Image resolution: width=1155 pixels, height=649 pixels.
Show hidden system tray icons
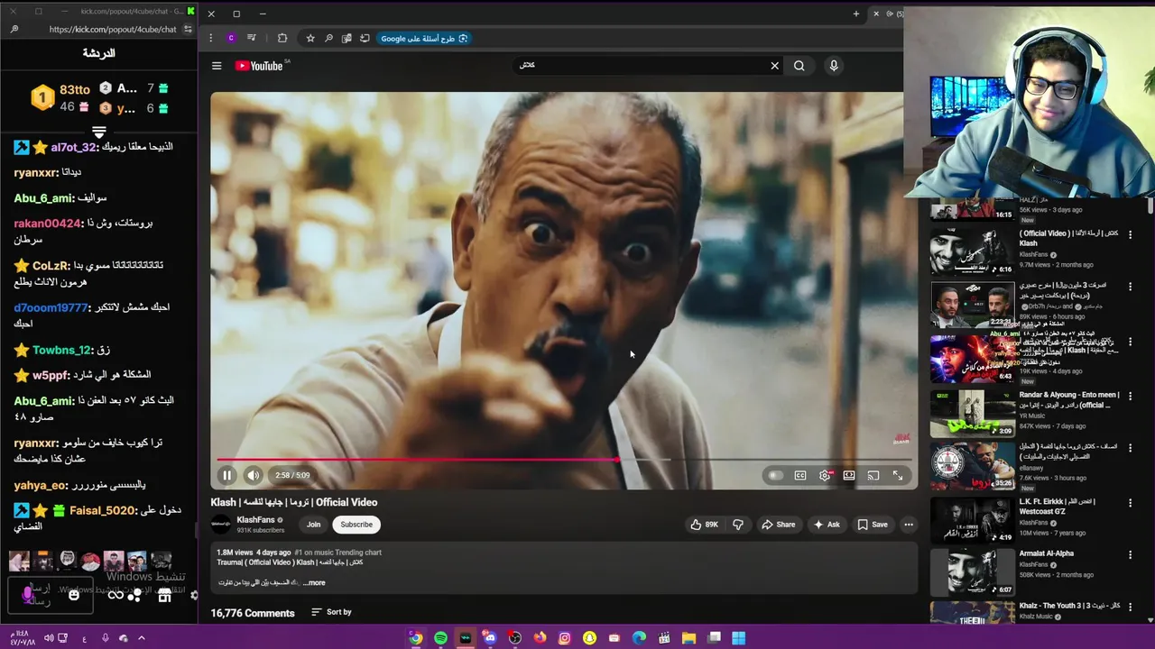click(142, 638)
